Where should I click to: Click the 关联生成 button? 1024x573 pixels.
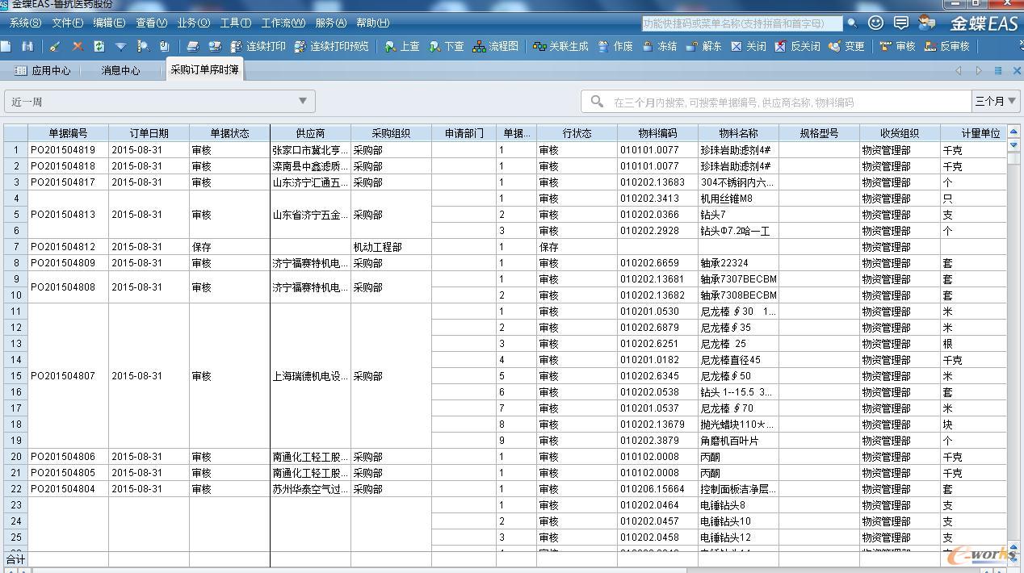[560, 47]
